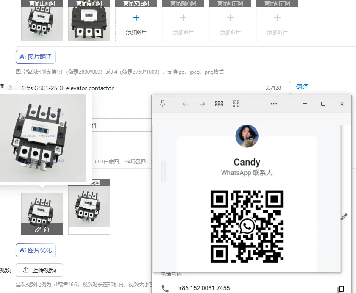Click 电话号码 label in contact popup
Viewport: 356px width, 293px height.
pos(171,274)
